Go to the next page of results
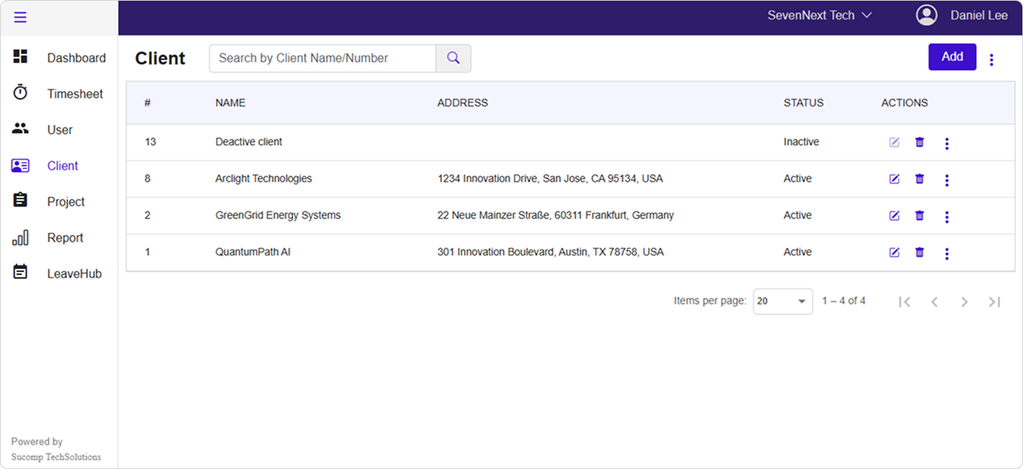Screen dimensions: 1023x469 tap(965, 301)
